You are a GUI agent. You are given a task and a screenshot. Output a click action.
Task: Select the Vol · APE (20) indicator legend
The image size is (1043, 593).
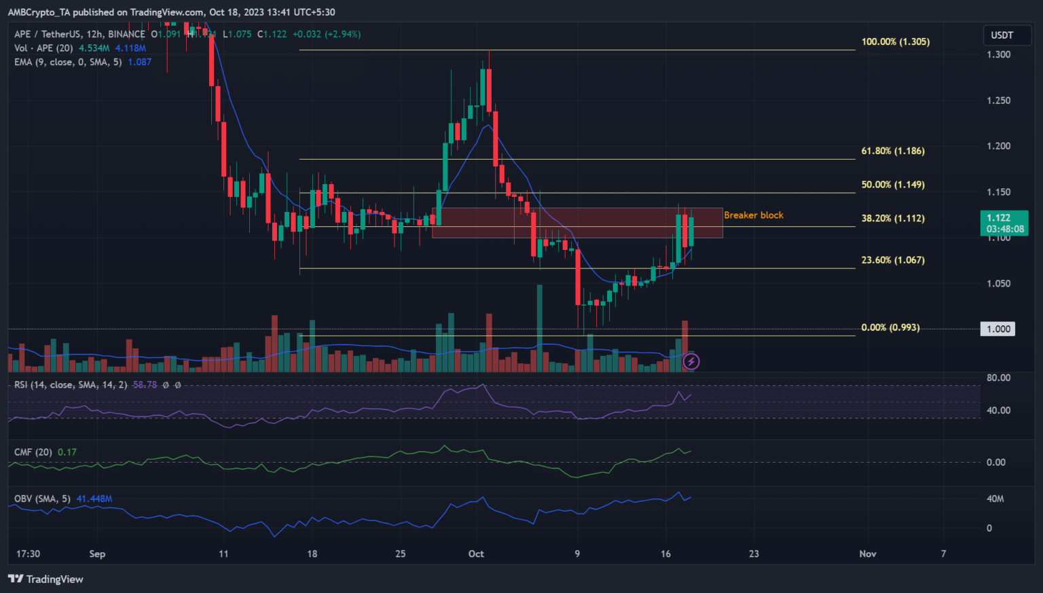coord(44,48)
